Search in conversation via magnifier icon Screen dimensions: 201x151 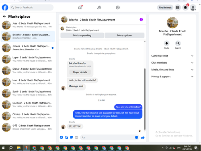[178, 43]
